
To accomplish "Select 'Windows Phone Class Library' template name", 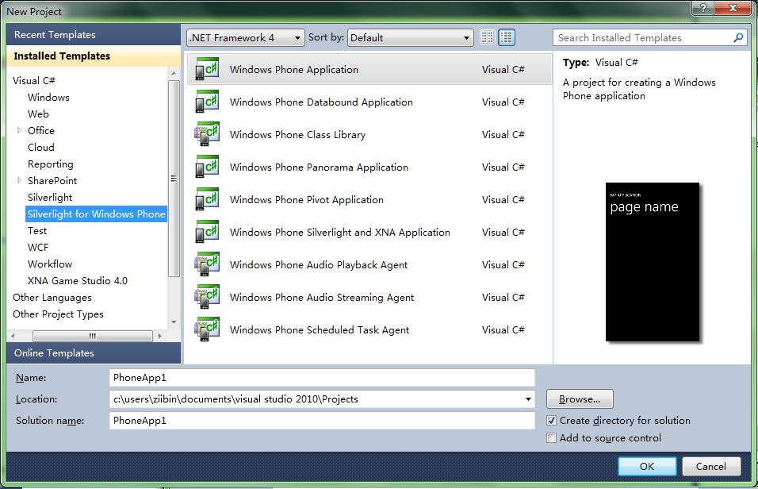I will pos(298,135).
